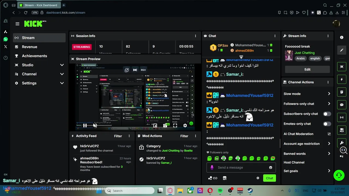Open Session Info three-dot menu
349x196 pixels.
[x=195, y=36]
